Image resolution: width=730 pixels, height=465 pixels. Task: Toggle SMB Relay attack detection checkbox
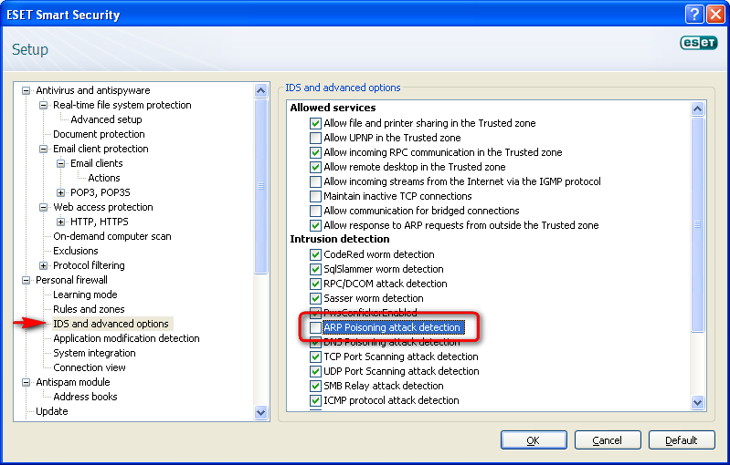315,386
